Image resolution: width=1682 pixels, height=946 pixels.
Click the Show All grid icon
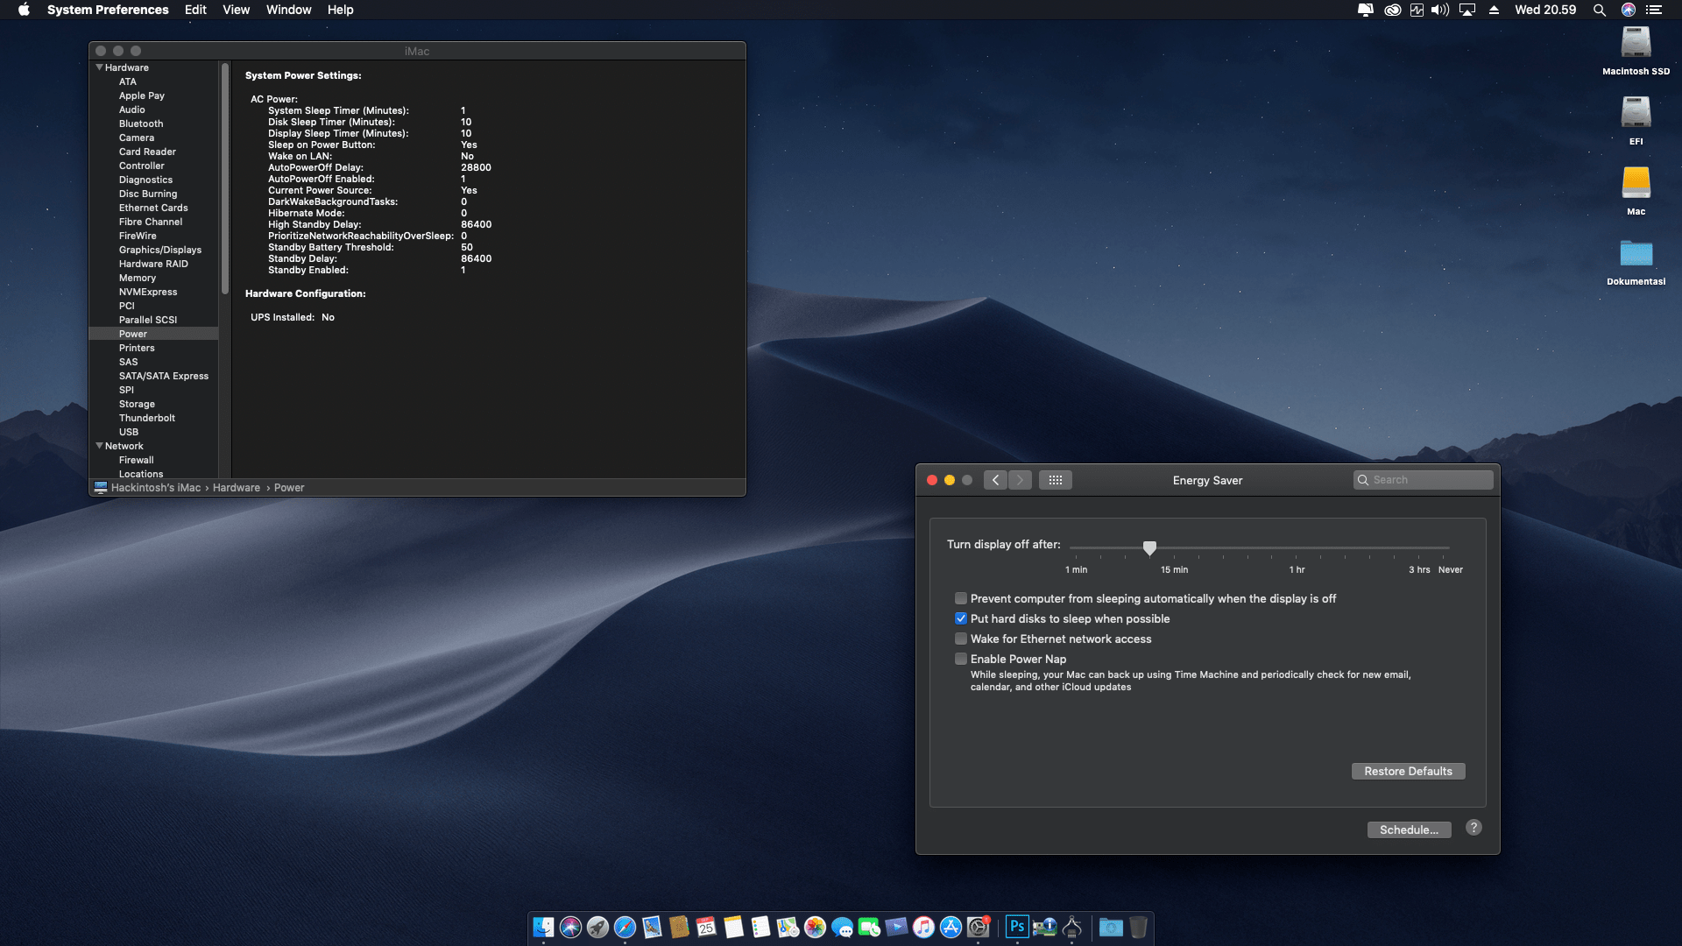coord(1055,480)
